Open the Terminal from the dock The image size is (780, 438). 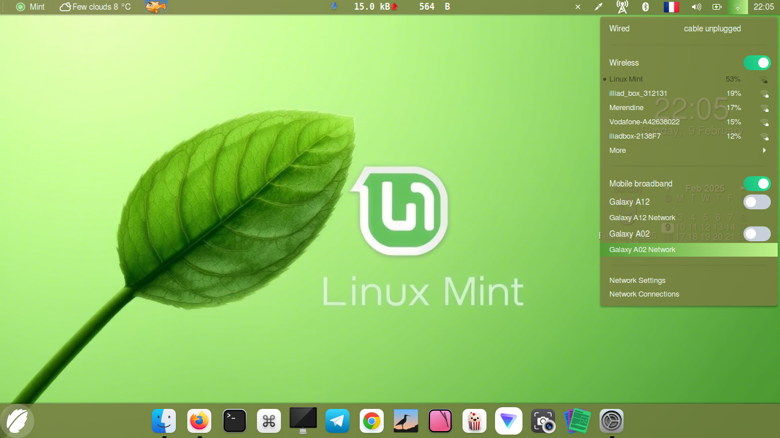click(x=234, y=421)
